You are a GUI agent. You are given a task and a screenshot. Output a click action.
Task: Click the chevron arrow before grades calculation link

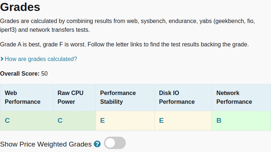click(2, 59)
